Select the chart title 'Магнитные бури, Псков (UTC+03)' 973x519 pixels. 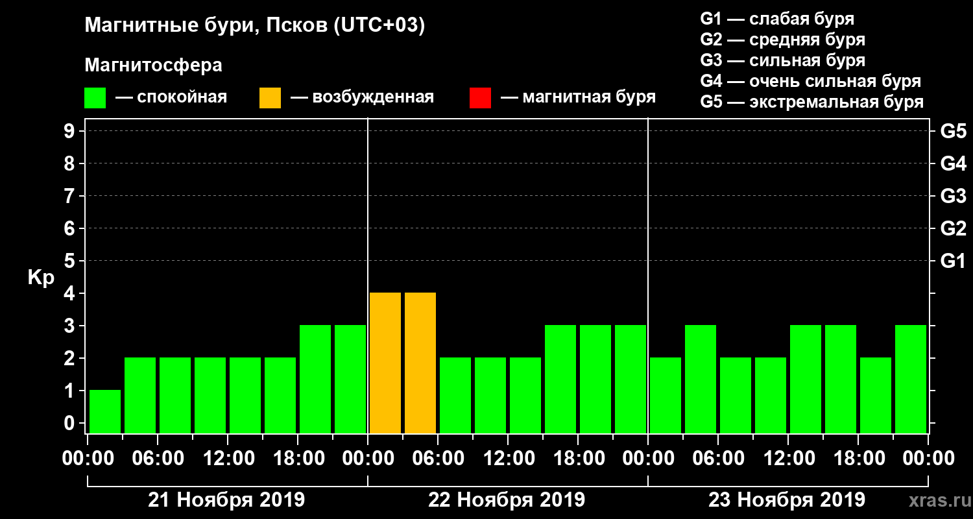(255, 26)
